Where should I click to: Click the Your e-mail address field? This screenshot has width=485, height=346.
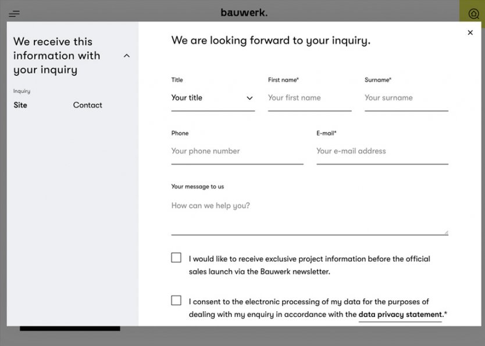(x=381, y=152)
